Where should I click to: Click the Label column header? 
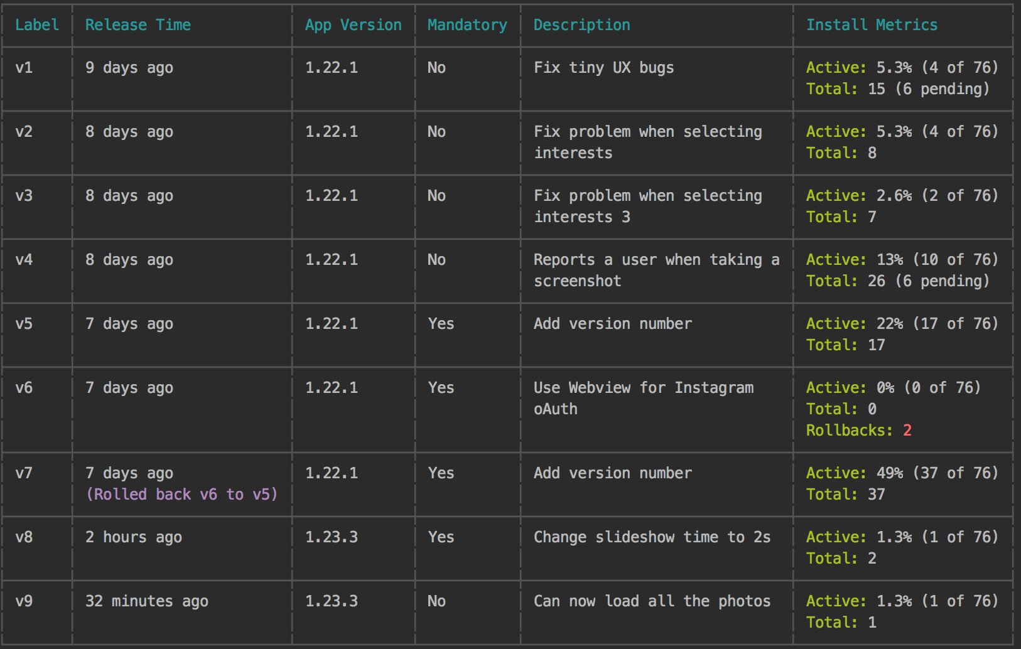37,25
